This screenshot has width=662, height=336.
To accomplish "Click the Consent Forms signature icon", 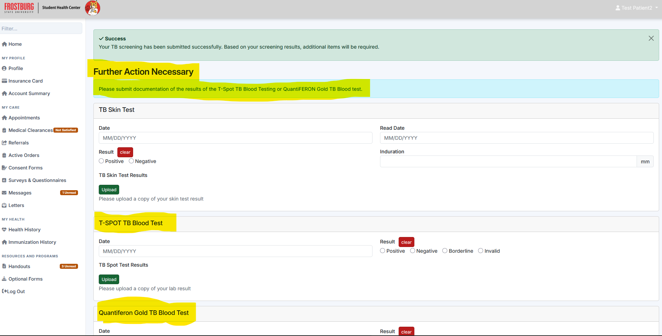I will 4,168.
